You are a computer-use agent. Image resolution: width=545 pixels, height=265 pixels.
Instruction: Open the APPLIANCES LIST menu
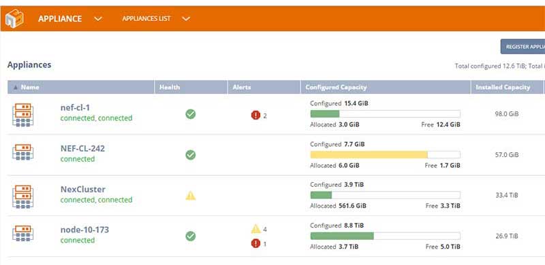146,19
